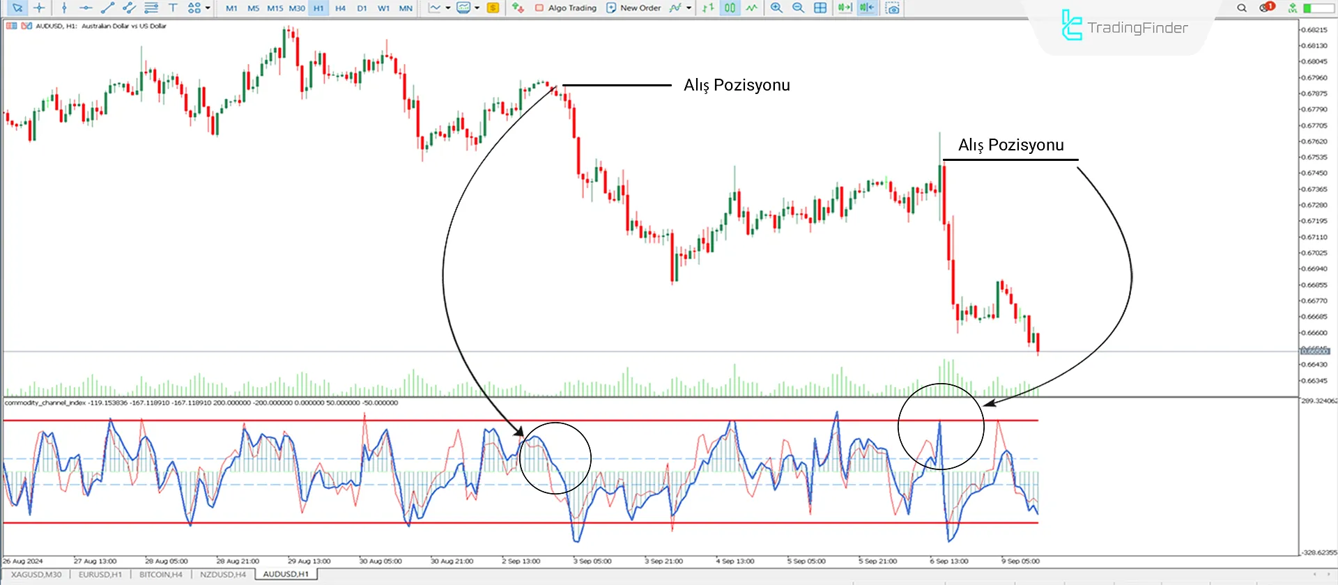The image size is (1338, 585).
Task: Take a chart screenshot with camera icon
Action: click(x=892, y=8)
